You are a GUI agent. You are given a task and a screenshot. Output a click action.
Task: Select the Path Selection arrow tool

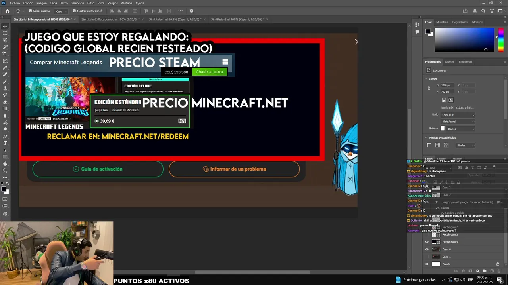pyautogui.click(x=5, y=150)
